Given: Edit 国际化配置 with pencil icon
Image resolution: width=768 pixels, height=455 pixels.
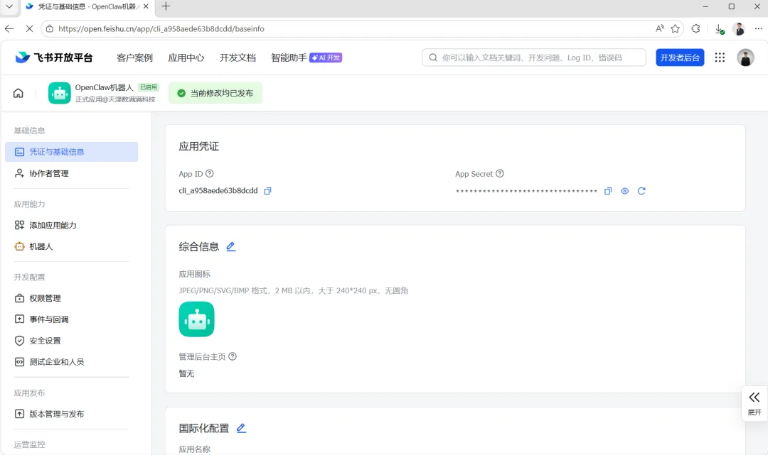Looking at the screenshot, I should point(241,429).
